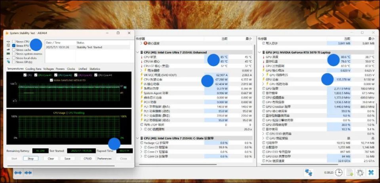Viewport: 380px width, 183px height.
Task: Collapse the CPU [#0] C-State residency group
Action: [x=138, y=138]
